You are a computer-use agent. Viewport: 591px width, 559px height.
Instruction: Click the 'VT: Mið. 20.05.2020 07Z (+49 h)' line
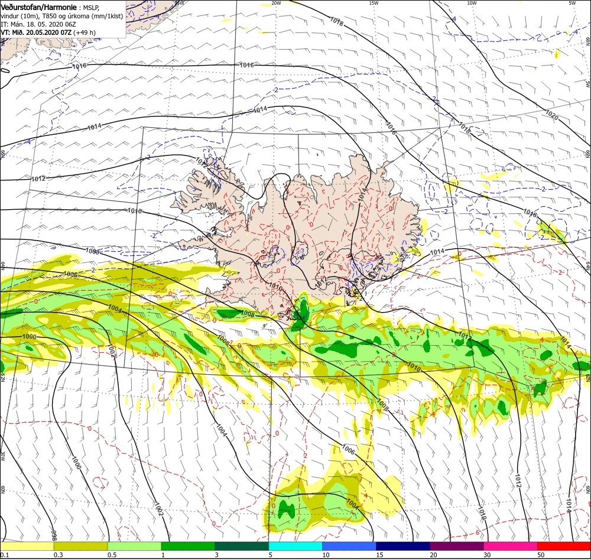(x=48, y=32)
